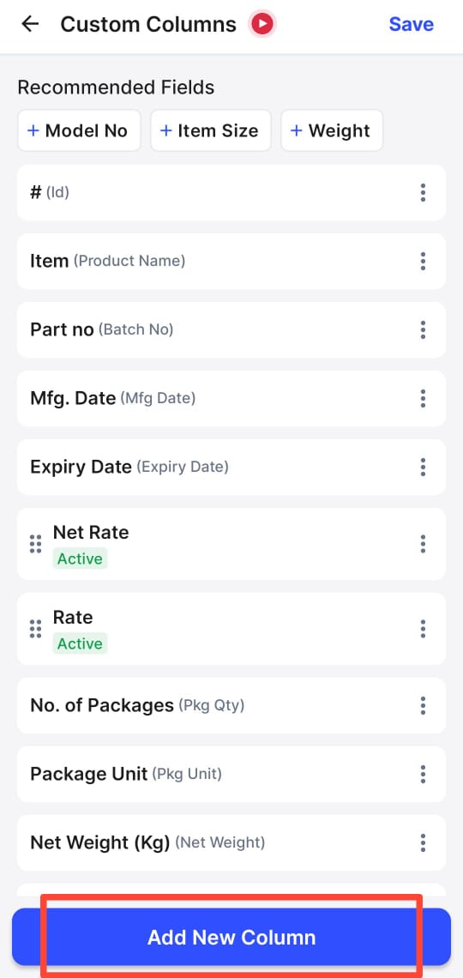Add the Item Size recommended field

211,130
